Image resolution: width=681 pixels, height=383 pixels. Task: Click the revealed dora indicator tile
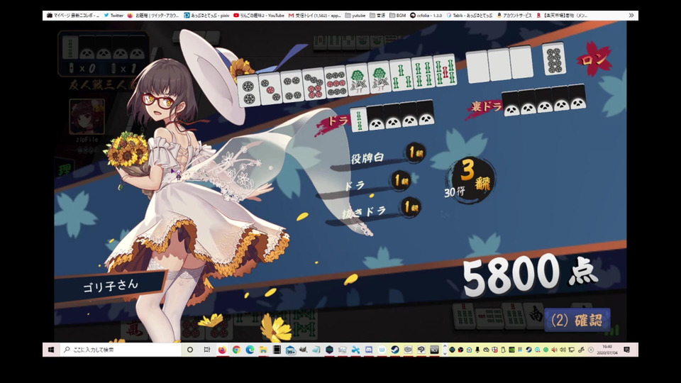point(359,119)
